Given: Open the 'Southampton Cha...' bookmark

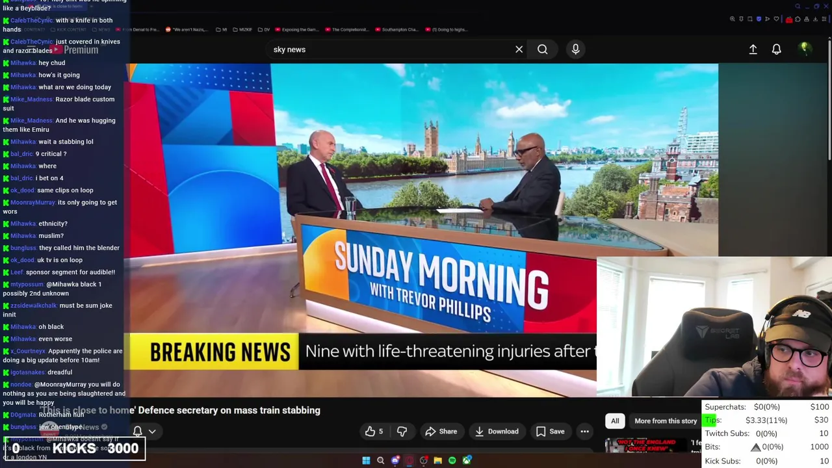Looking at the screenshot, I should coord(396,29).
